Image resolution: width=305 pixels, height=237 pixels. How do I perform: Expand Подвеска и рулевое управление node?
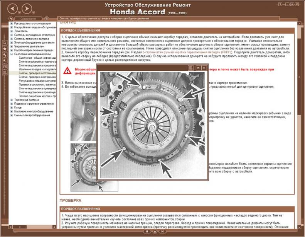click(12, 104)
